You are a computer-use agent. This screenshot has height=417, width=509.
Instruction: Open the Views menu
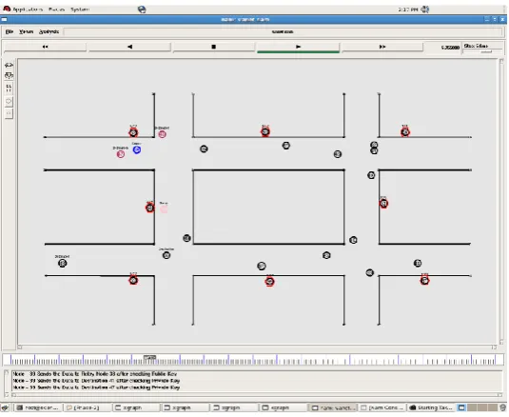(x=27, y=31)
